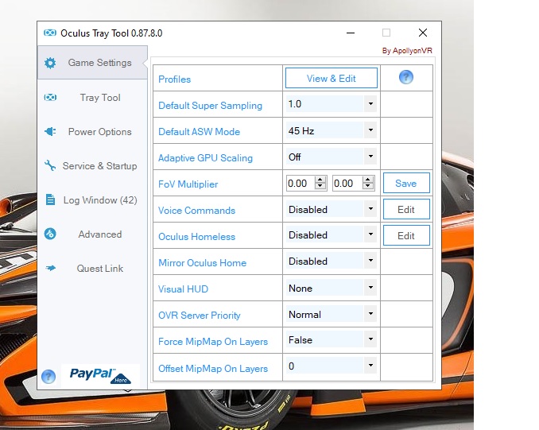This screenshot has width=539, height=430.
Task: Click the help icon in the Profiles row
Action: 406,77
